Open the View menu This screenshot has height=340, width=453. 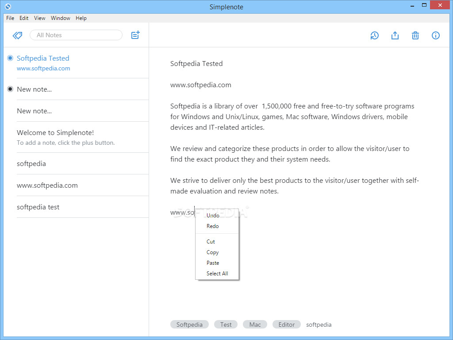tap(39, 18)
